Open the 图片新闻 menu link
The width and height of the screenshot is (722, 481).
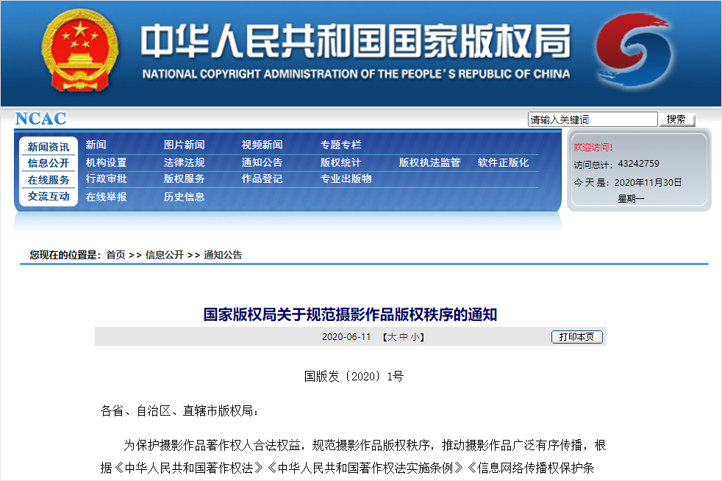point(185,145)
